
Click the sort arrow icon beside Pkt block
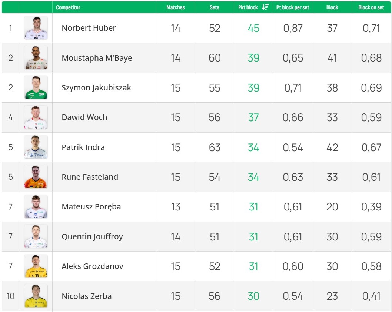(265, 7)
